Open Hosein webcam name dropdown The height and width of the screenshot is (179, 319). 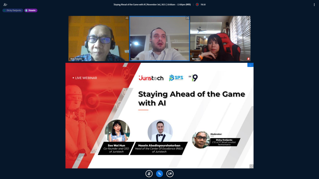pyautogui.click(x=135, y=59)
